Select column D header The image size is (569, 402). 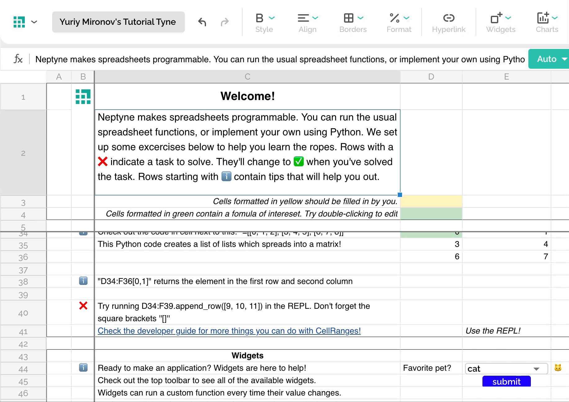(431, 77)
